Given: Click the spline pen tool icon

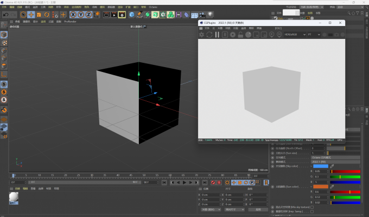Looking at the screenshot, I should coord(139,15).
